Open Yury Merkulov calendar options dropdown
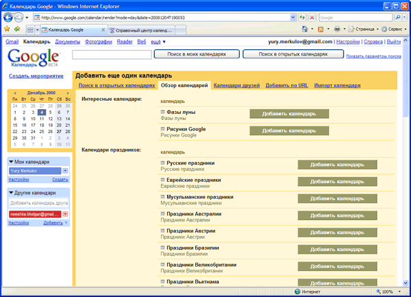Screen dimensions: 411x297 click(65, 171)
